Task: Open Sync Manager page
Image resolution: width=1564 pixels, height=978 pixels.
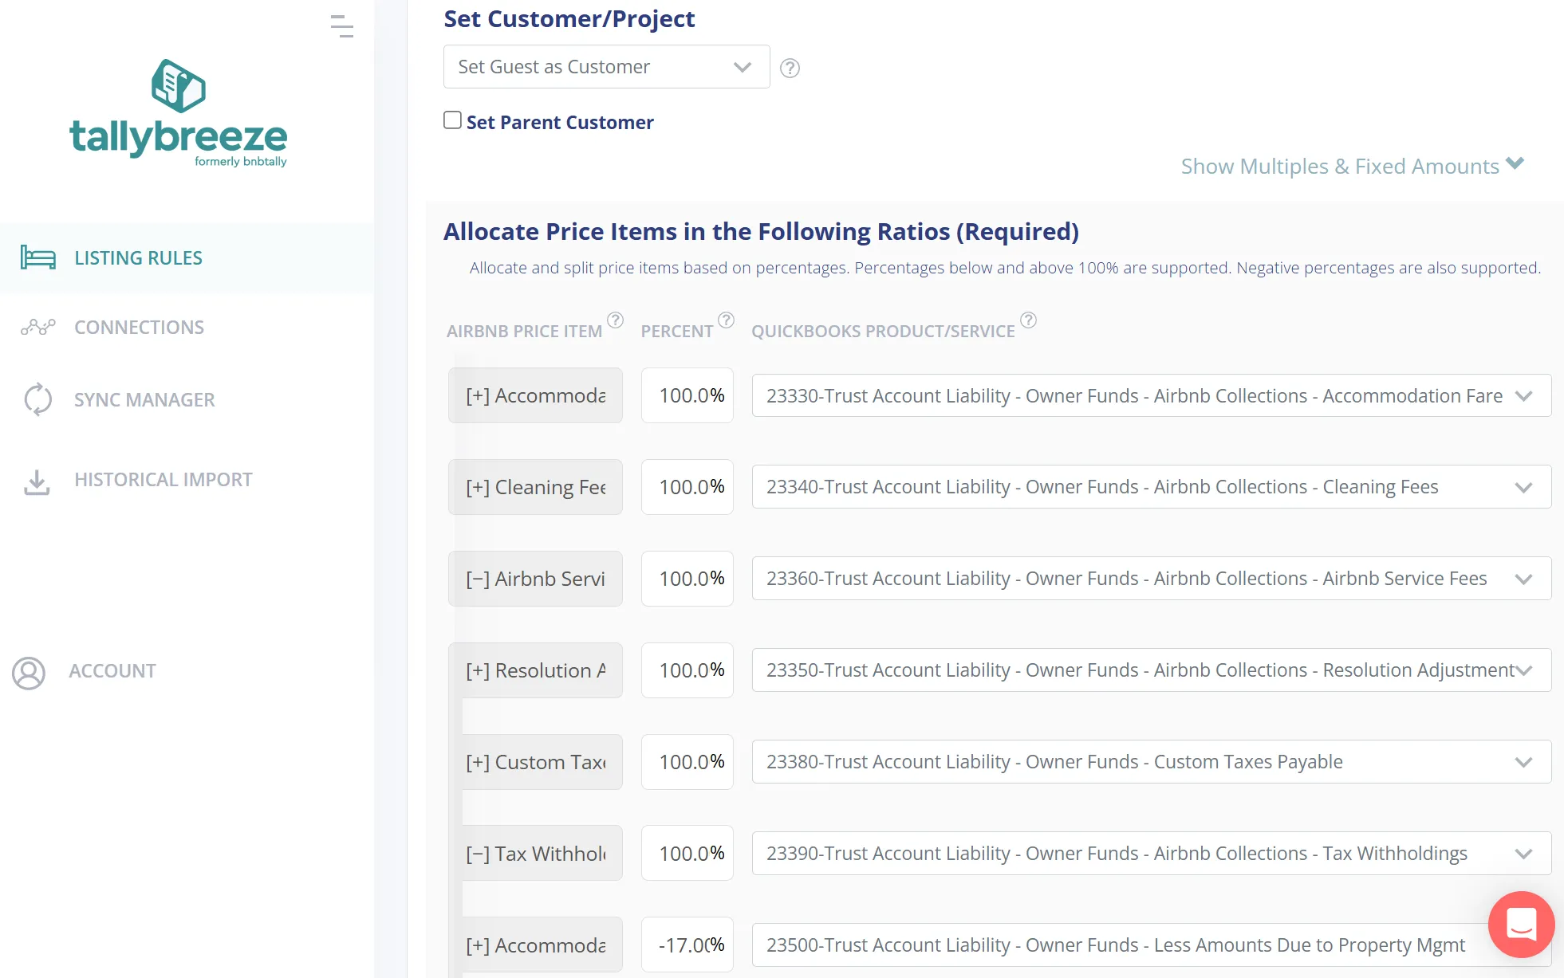Action: 144,400
